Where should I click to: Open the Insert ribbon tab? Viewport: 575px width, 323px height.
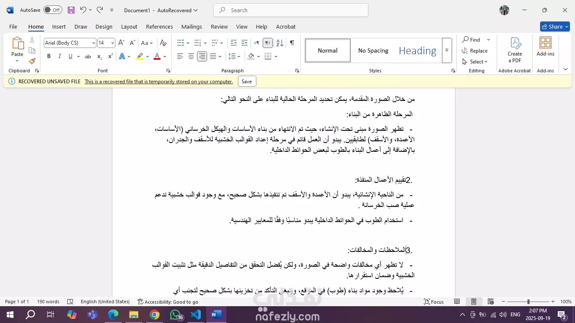point(59,26)
